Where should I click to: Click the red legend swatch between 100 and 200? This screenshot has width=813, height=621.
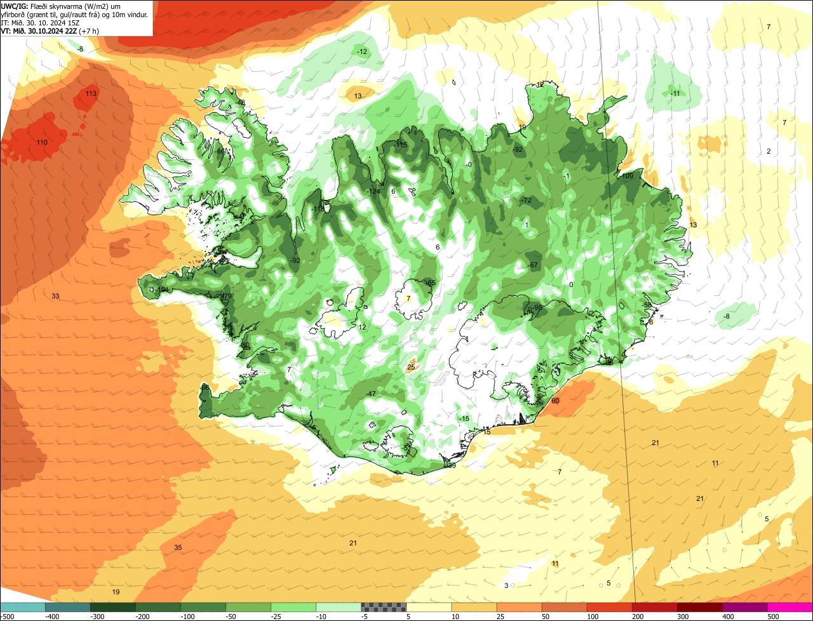609,607
